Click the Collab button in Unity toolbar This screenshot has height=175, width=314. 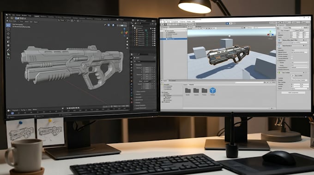tap(273, 23)
